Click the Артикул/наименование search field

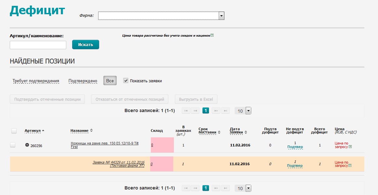click(38, 45)
